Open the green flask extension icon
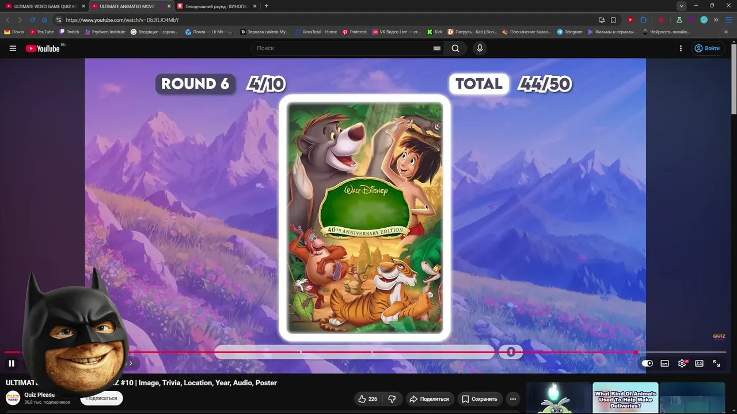Image resolution: width=737 pixels, height=414 pixels. (x=679, y=20)
